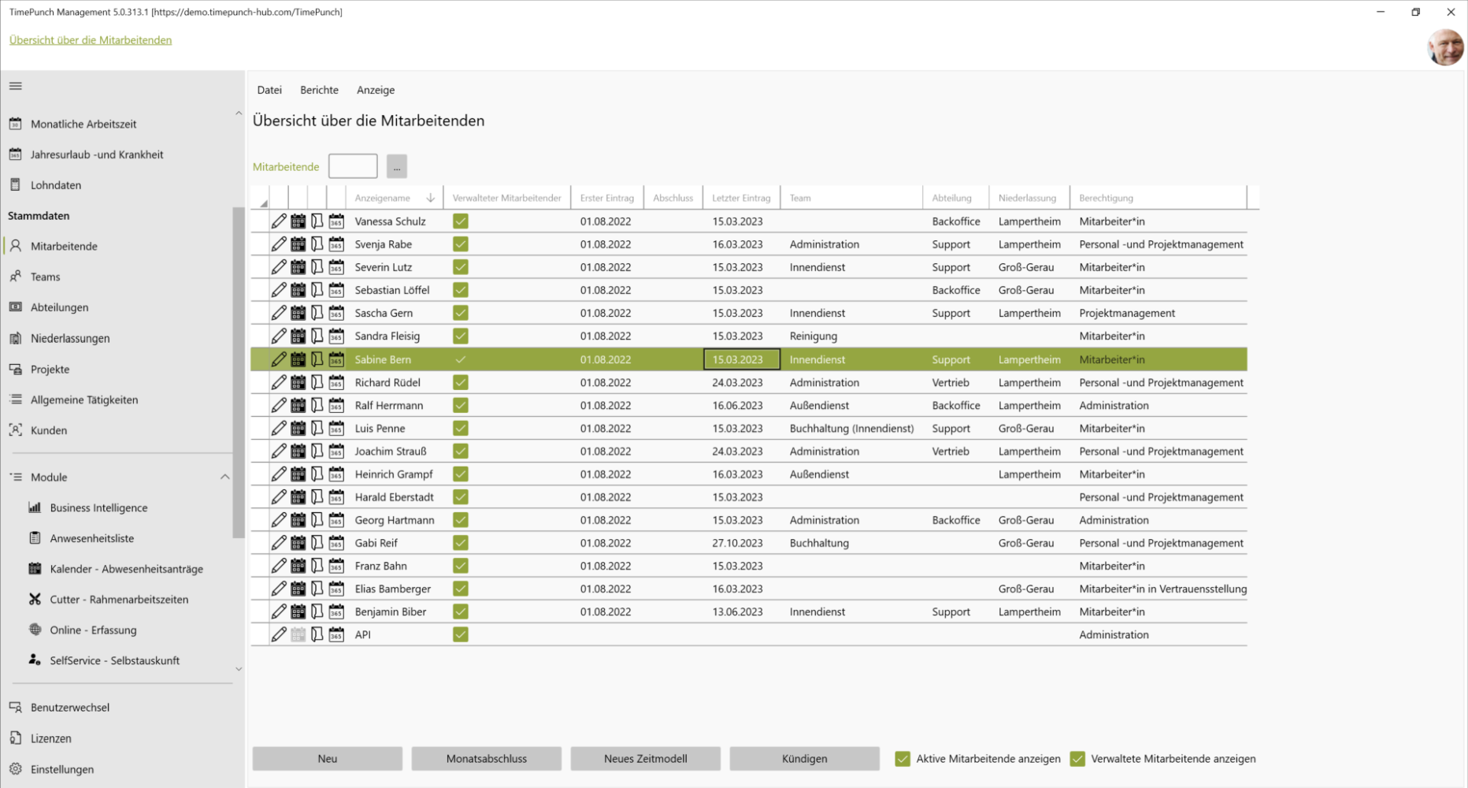Open Benutzerwechsel in the sidebar
The width and height of the screenshot is (1468, 788).
point(70,708)
